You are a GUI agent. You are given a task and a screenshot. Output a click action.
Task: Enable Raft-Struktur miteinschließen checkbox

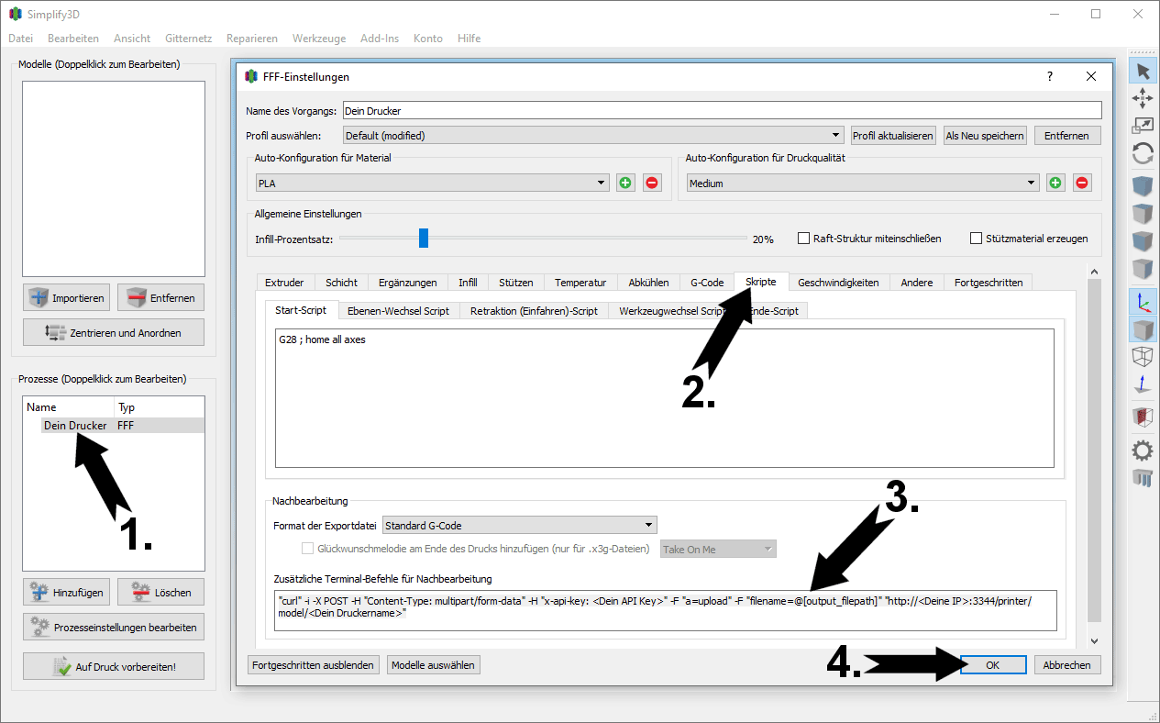(804, 239)
